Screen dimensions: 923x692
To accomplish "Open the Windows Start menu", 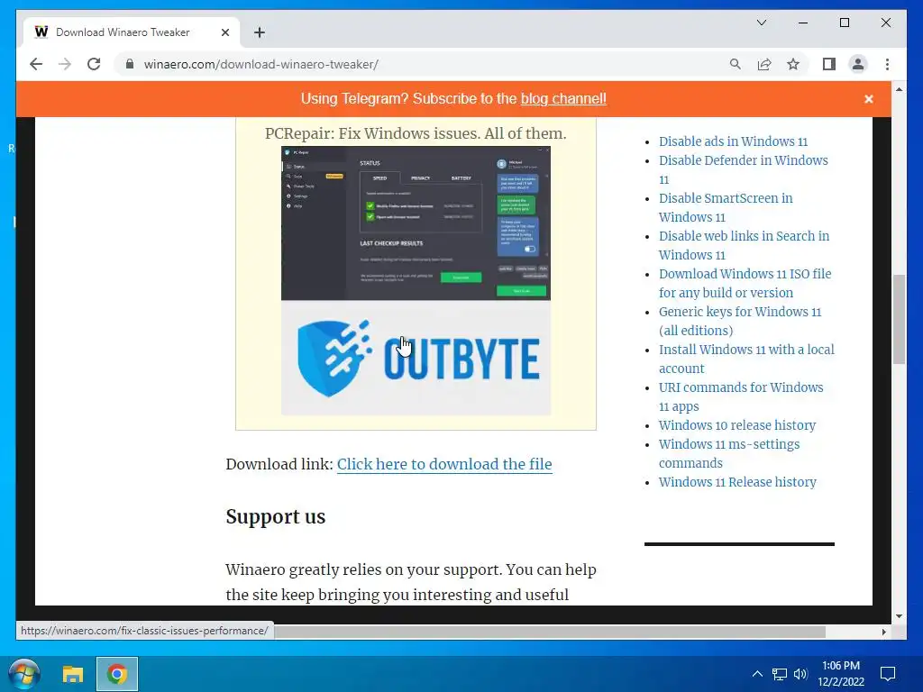I will coord(24,674).
